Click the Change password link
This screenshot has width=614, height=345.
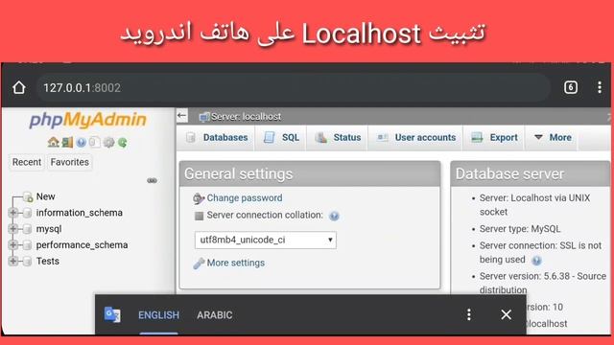[x=245, y=198]
